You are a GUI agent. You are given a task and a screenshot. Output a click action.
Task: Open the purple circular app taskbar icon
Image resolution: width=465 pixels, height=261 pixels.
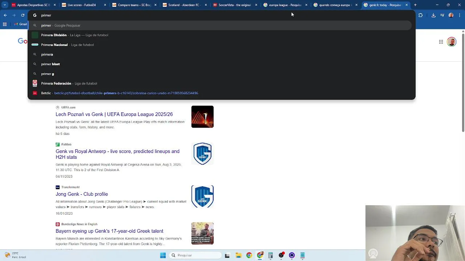coord(292,255)
